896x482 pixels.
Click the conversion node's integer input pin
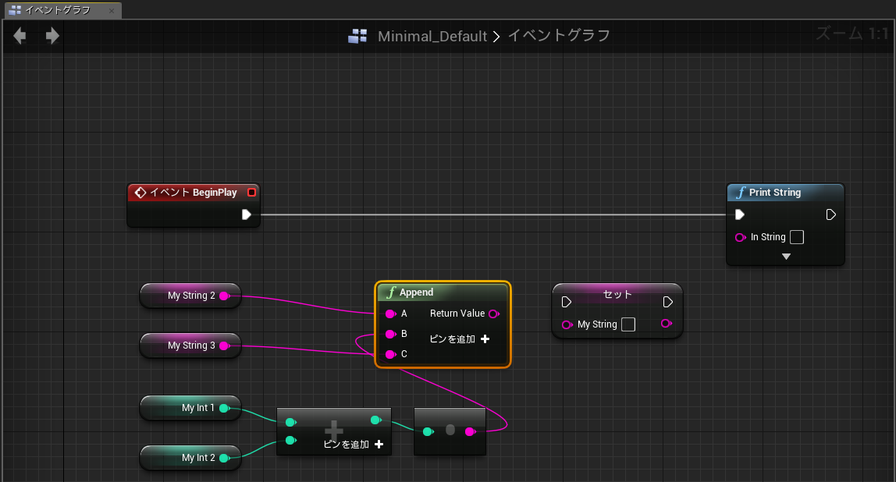(x=428, y=432)
